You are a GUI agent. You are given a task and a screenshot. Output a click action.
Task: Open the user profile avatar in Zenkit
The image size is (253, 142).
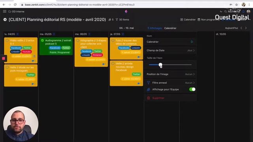coord(249,11)
